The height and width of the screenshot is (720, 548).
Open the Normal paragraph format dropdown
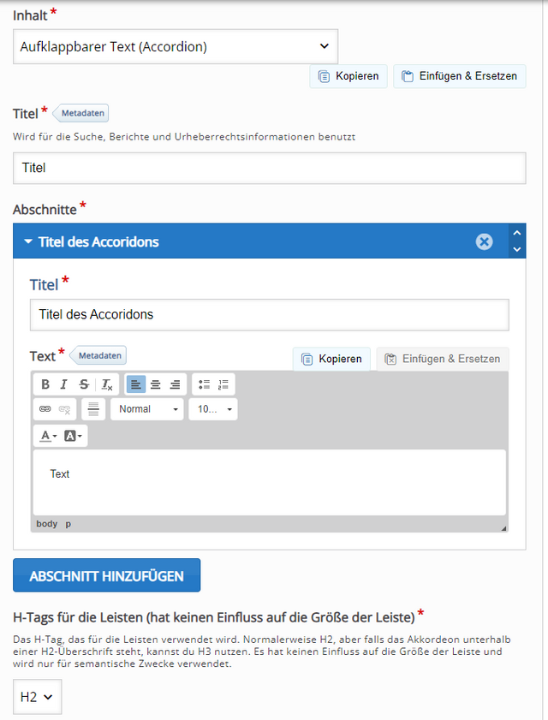pos(147,409)
